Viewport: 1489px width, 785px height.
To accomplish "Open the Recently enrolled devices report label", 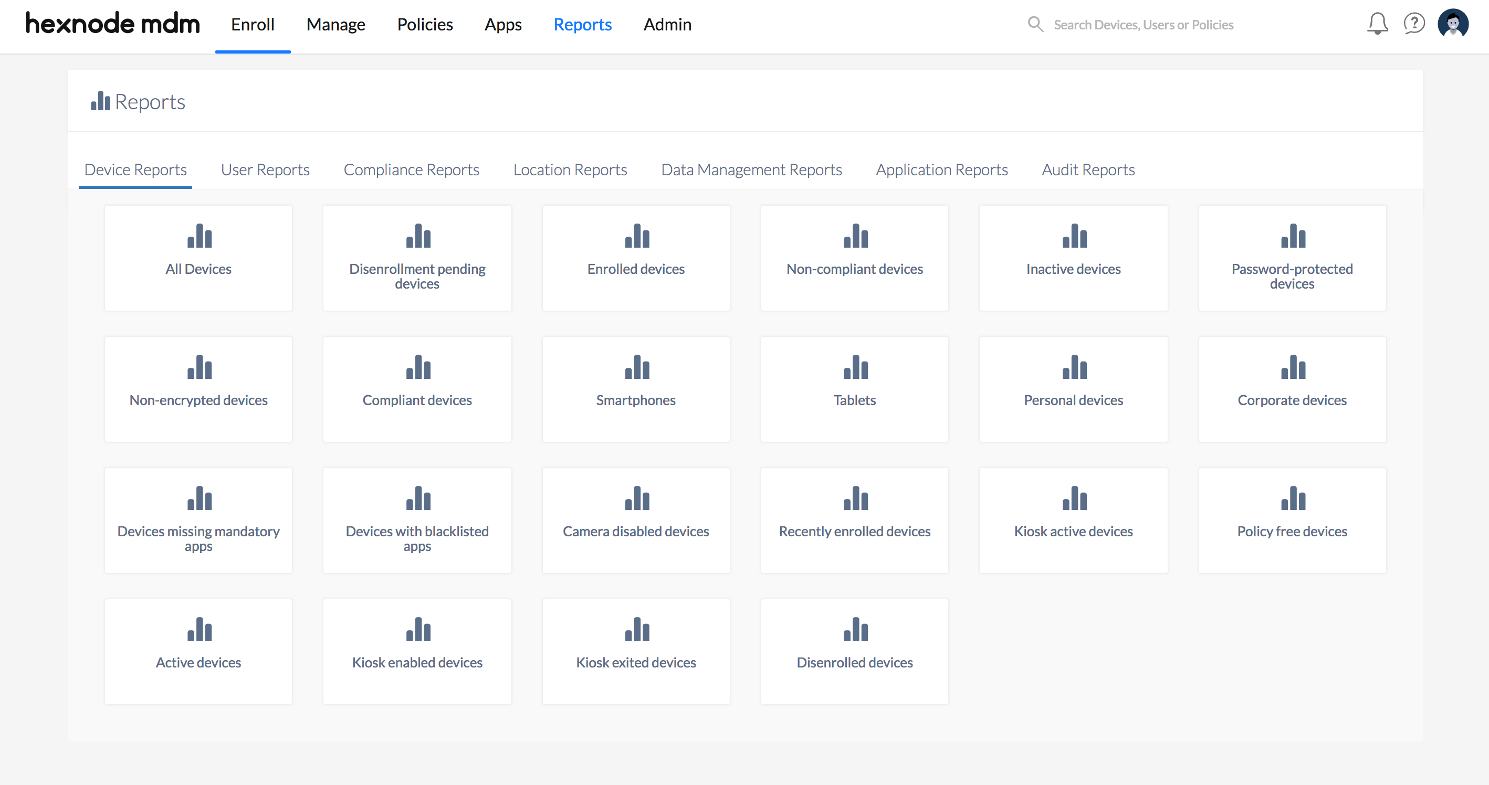I will click(854, 532).
